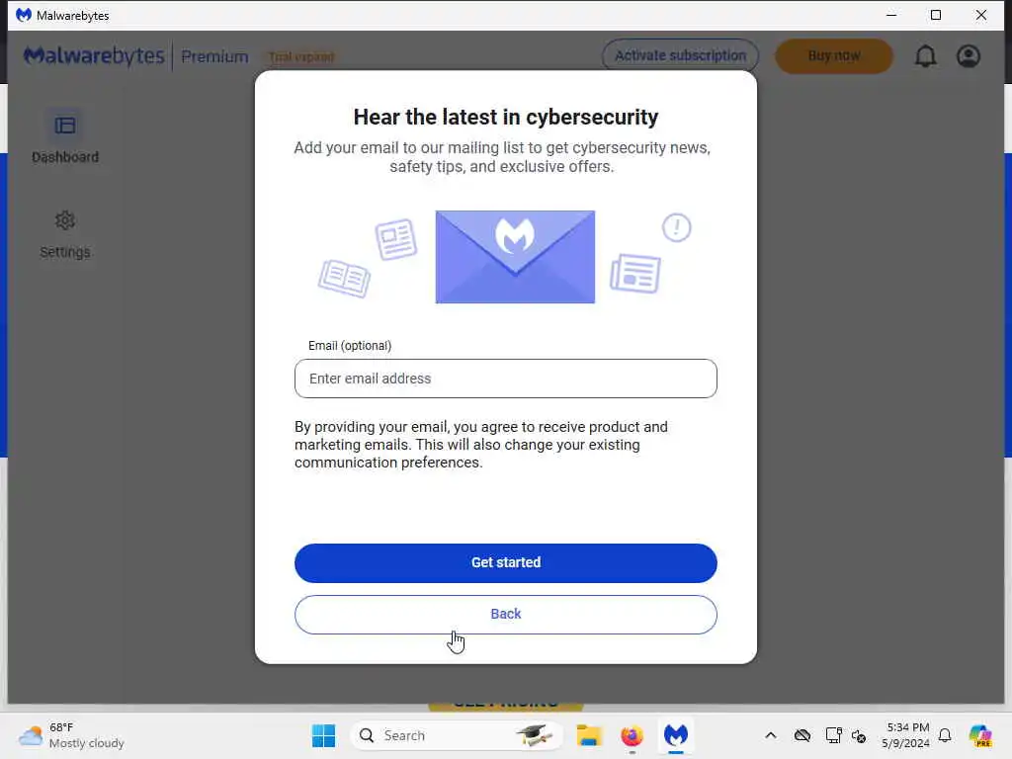Click the taskbar notification bell icon
Viewport: 1012px width, 759px height.
[x=945, y=735]
